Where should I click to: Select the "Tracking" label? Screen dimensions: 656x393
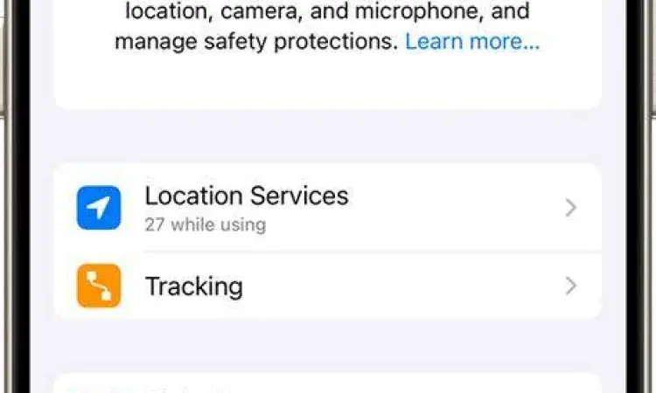click(x=193, y=286)
